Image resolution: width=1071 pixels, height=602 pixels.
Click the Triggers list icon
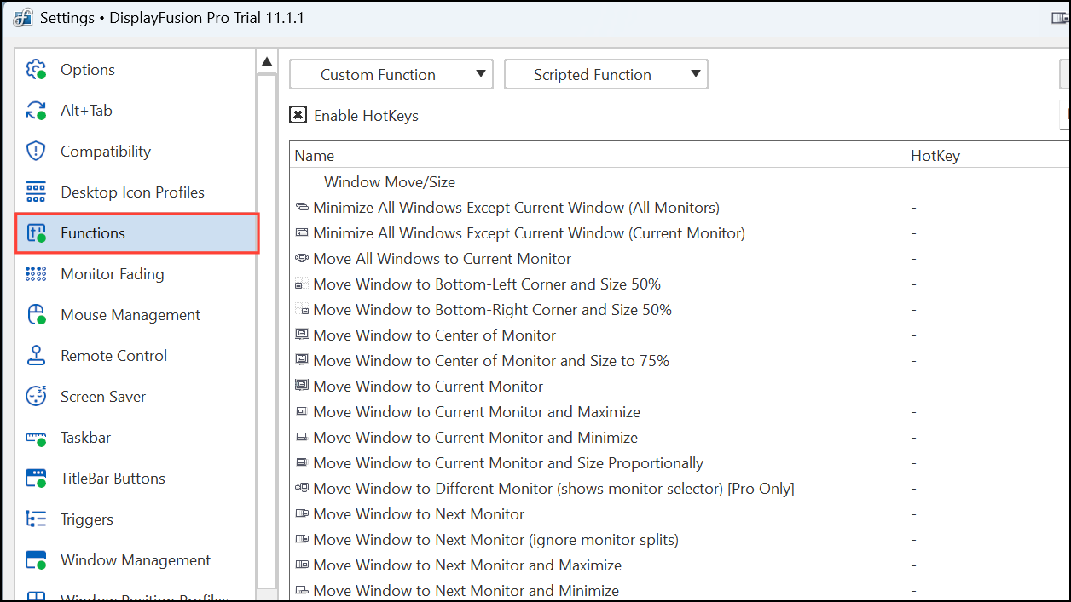36,519
